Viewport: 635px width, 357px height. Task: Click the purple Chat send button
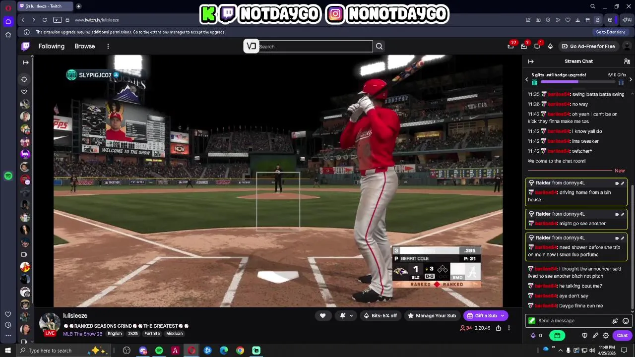[622, 336]
